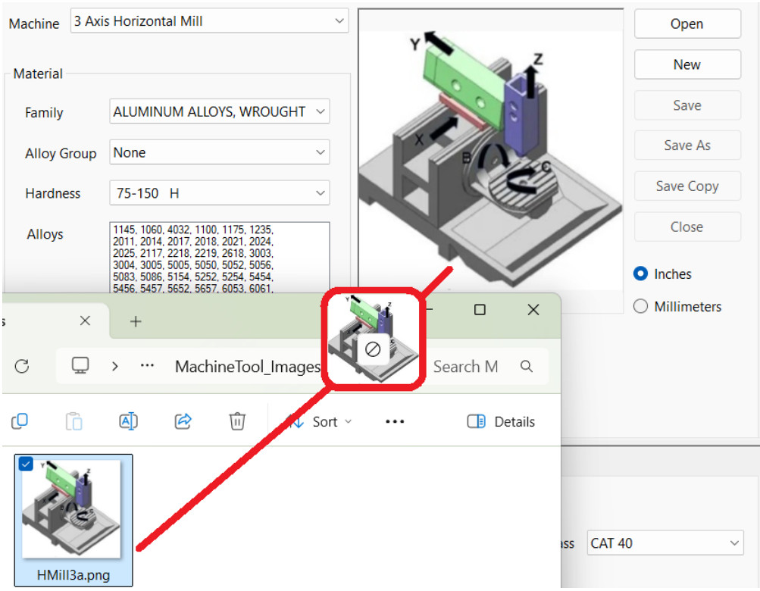Screen dimensions: 760x591
Task: Click the Rename icon in Explorer toolbar
Action: (x=129, y=421)
